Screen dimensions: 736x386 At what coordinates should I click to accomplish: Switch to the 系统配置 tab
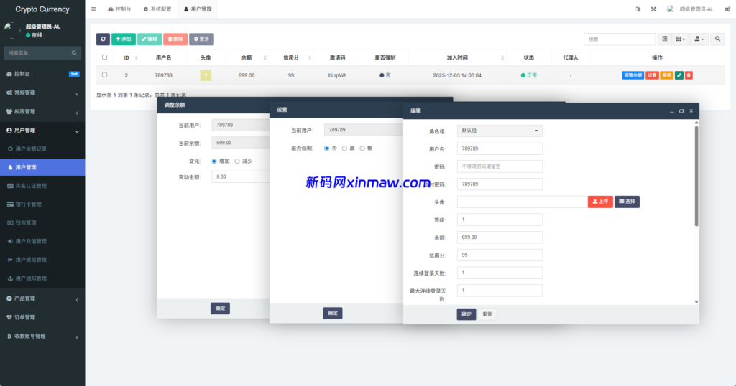pos(157,9)
